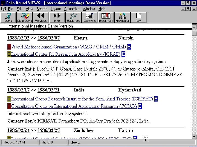Viewport: 197px width, 147px height.
Task: Click the olive marker before ICRAF link
Action: coord(9,54)
